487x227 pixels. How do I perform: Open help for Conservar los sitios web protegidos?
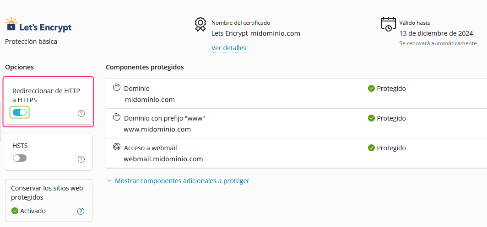81,211
